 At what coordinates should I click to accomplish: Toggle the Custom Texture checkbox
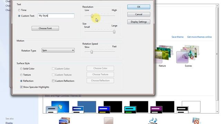click(53, 75)
